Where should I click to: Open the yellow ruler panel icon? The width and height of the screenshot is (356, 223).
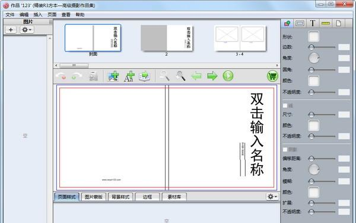click(326, 23)
